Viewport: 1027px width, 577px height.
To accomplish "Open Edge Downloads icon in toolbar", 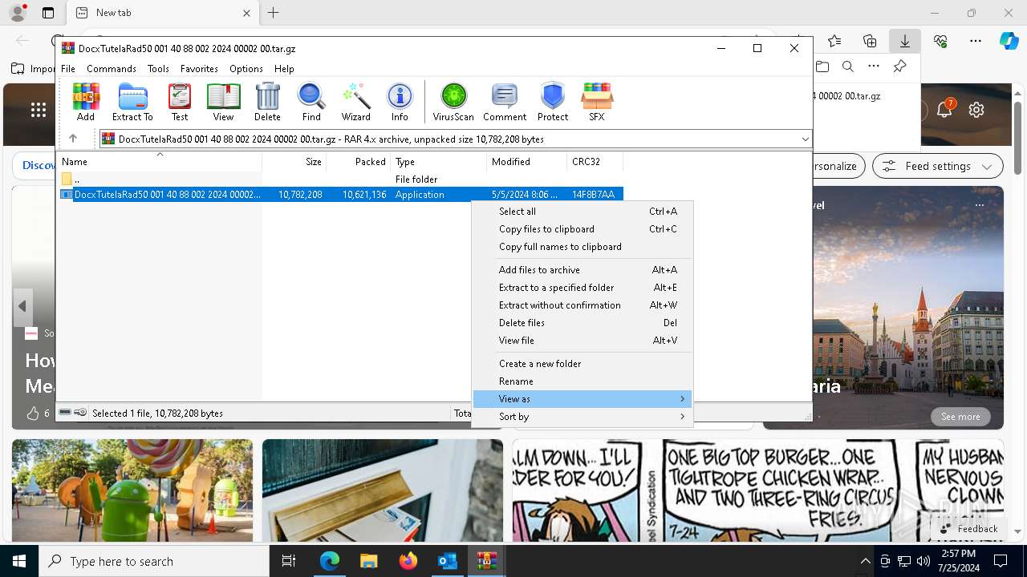I will click(904, 41).
